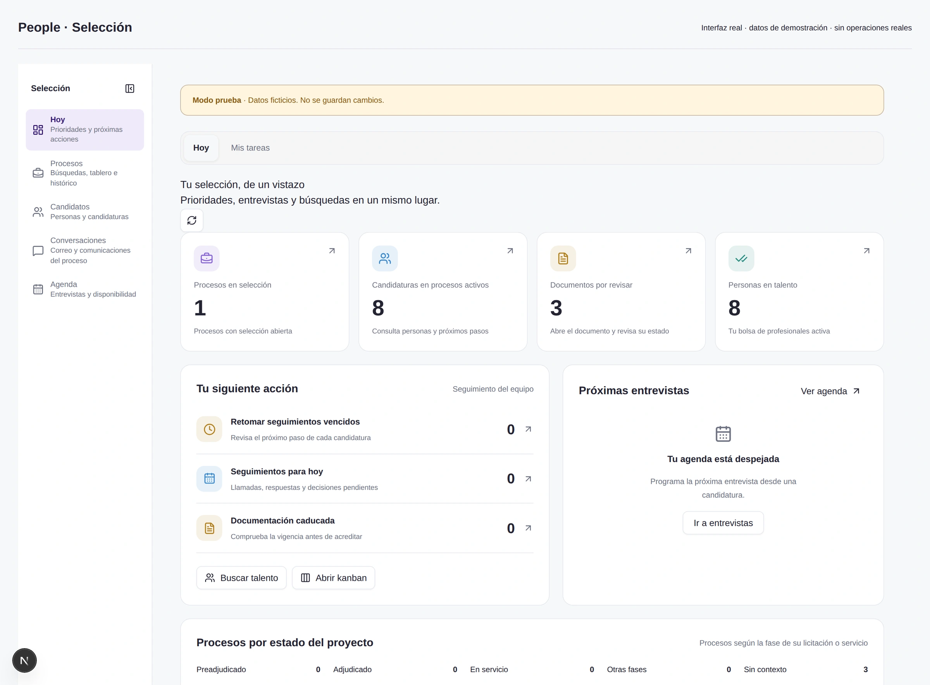
Task: Click the people icon in Candidaturas card
Action: [x=385, y=258]
